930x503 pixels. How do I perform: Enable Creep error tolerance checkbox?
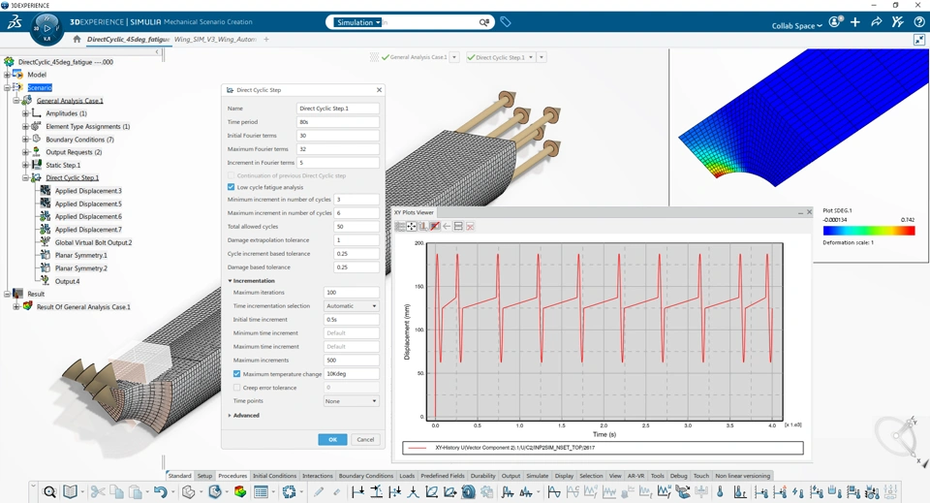pyautogui.click(x=236, y=388)
